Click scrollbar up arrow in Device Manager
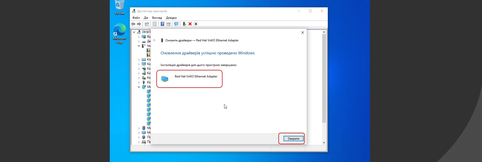The width and height of the screenshot is (482, 162). 324,32
